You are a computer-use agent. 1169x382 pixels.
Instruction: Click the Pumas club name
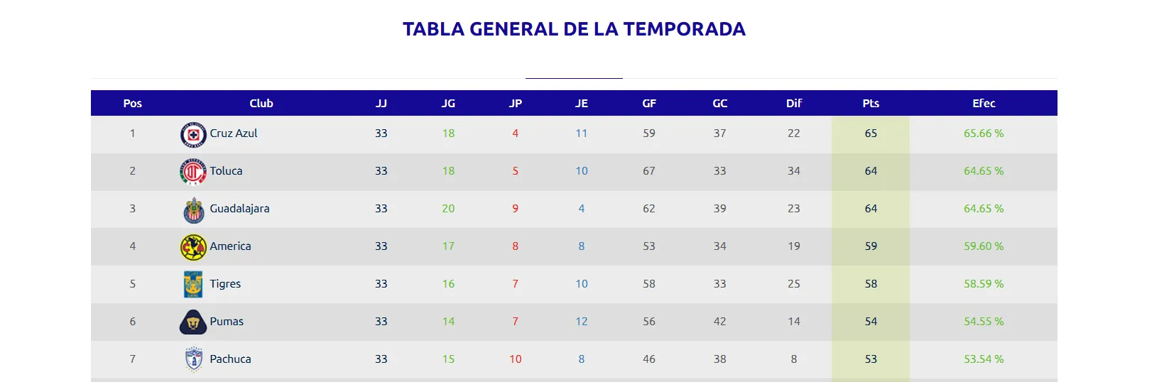point(227,322)
